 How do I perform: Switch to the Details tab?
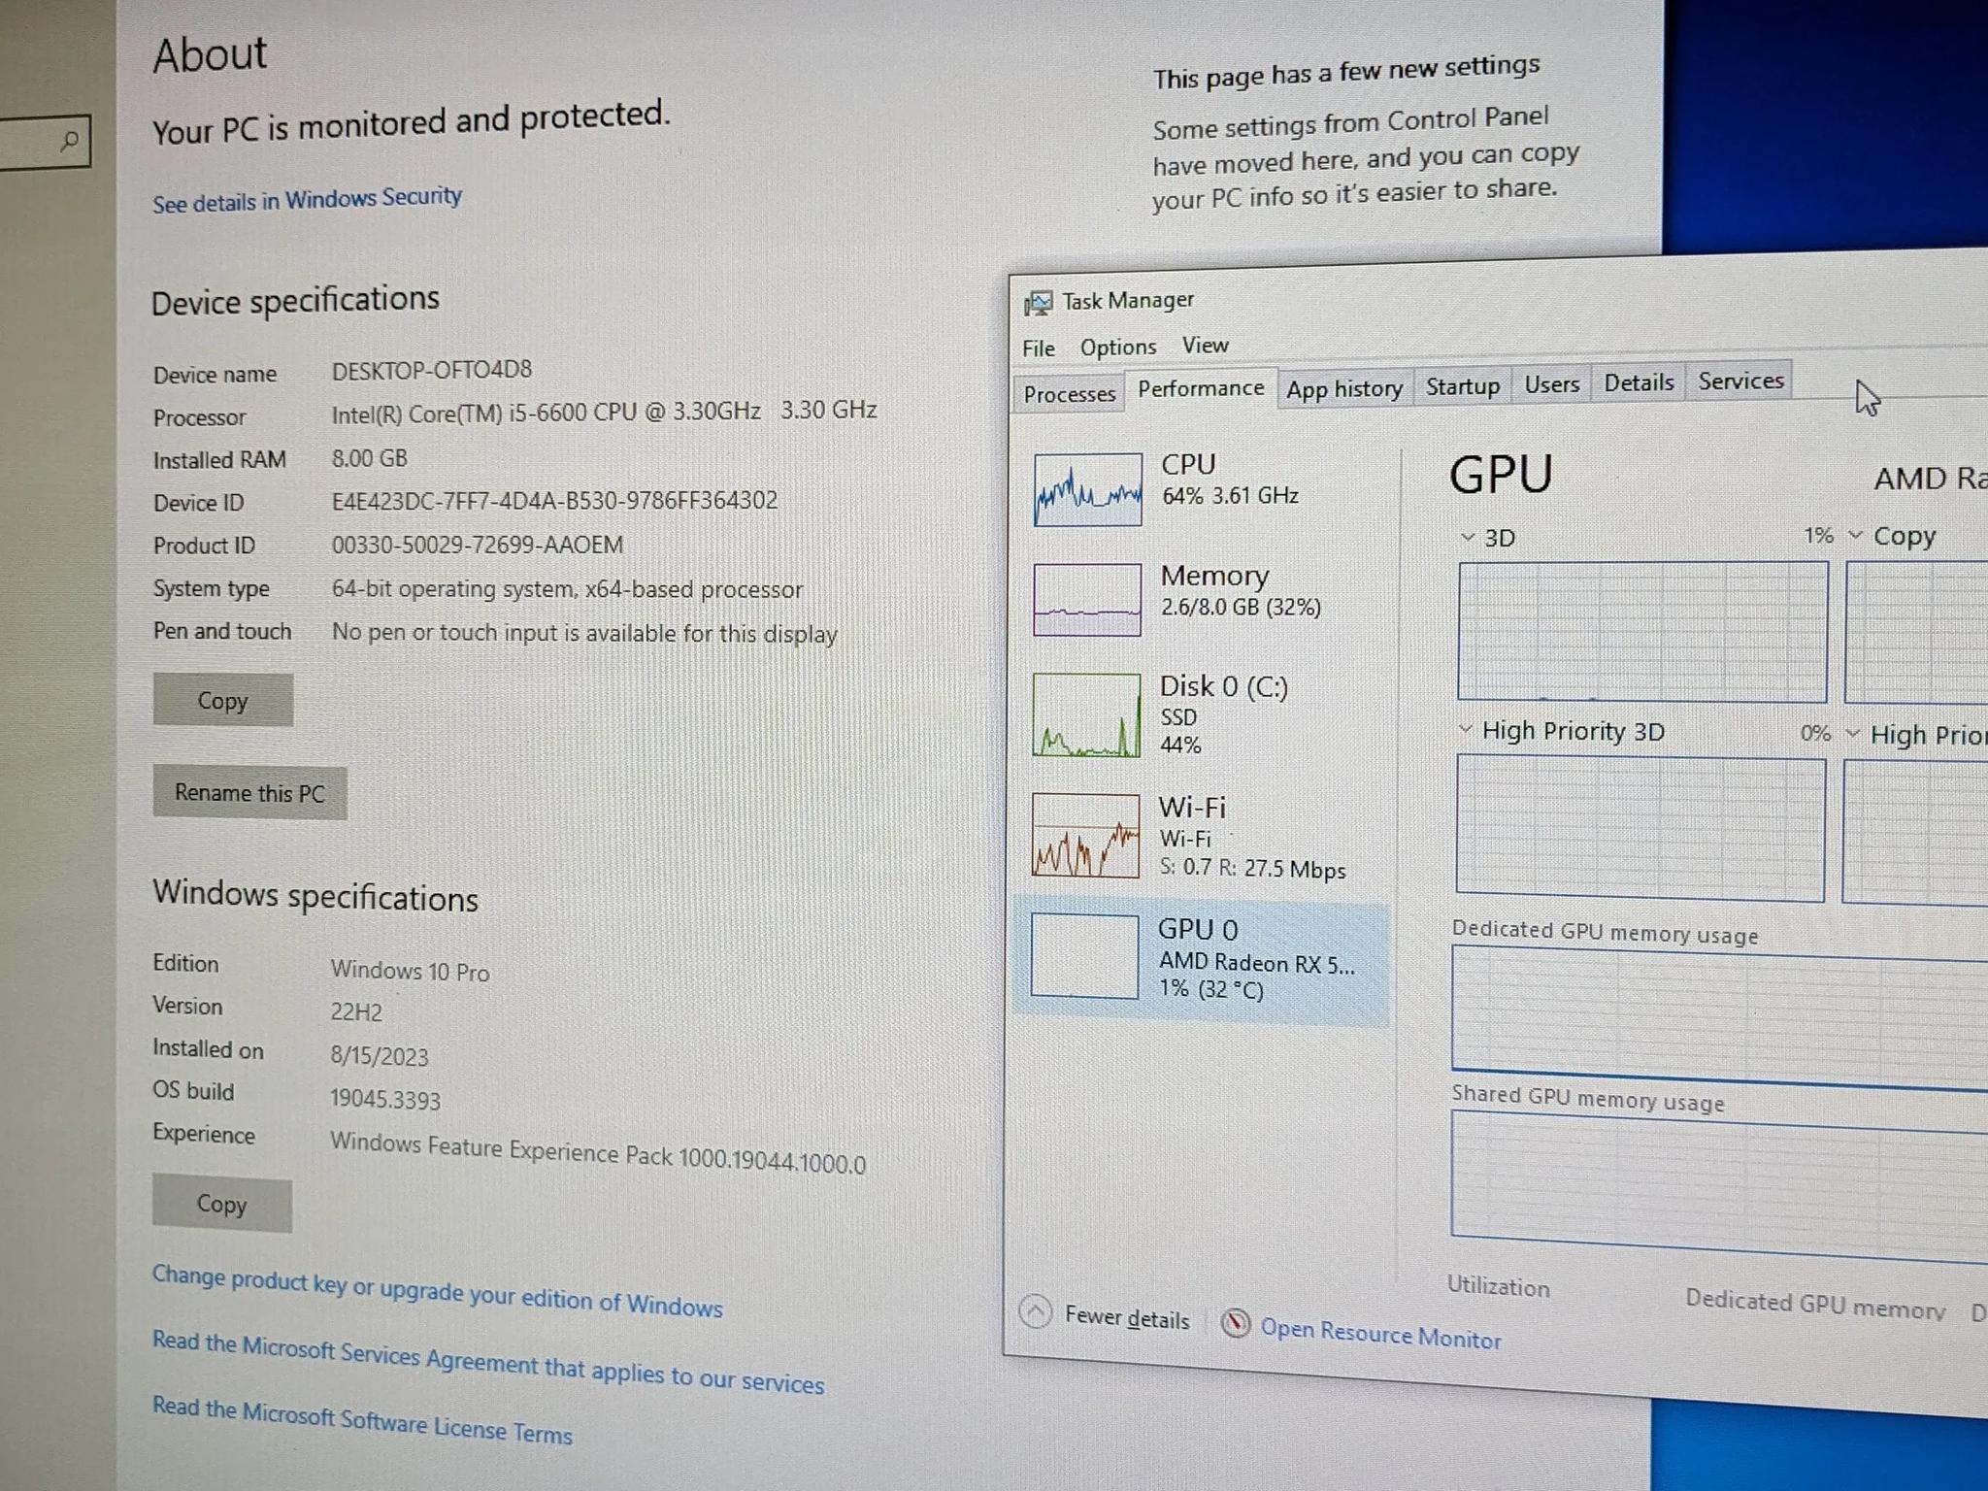tap(1639, 382)
